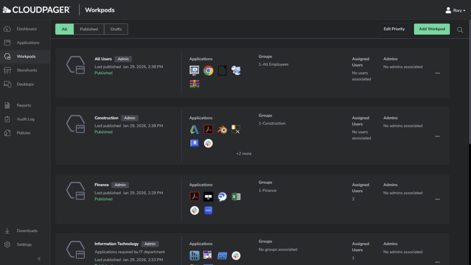Click the Information Technology workpod hexagon icon

tap(76, 250)
